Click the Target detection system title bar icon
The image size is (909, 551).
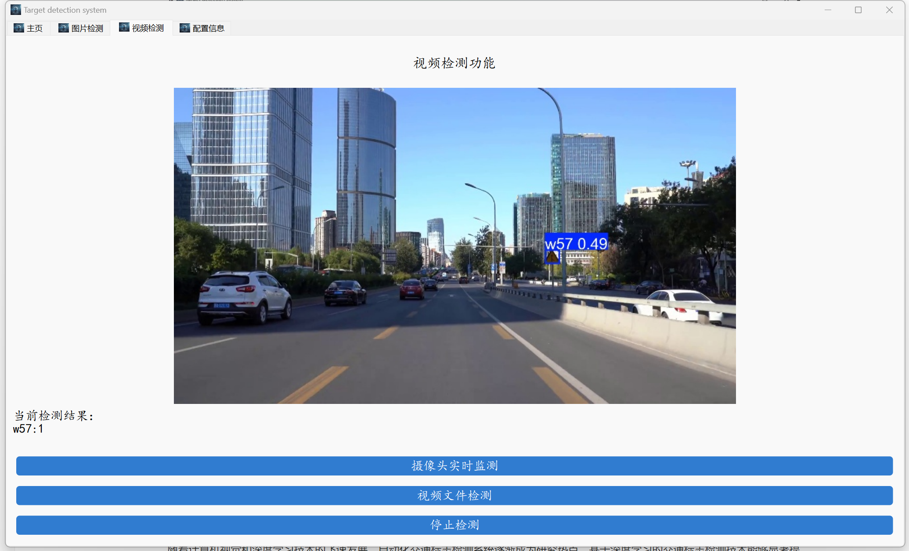coord(16,10)
